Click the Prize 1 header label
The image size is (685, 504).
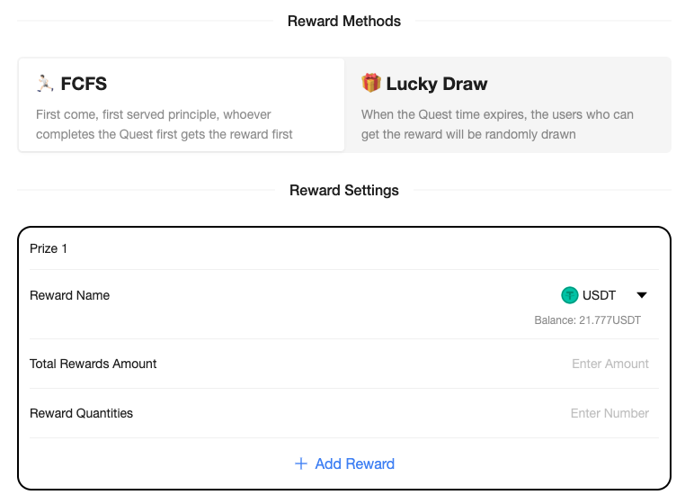click(x=49, y=248)
